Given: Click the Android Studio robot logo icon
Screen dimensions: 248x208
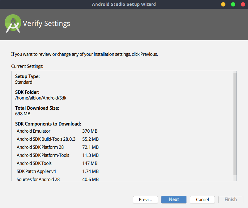Looking at the screenshot, I should (x=13, y=23).
